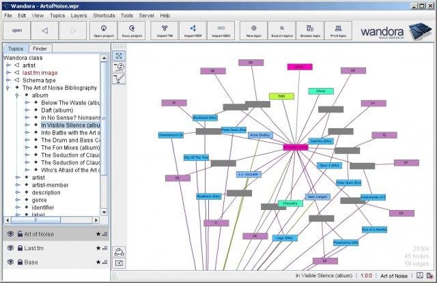Toggle visibility eye of Art of Noise layer
437x283 pixels.
click(10, 234)
